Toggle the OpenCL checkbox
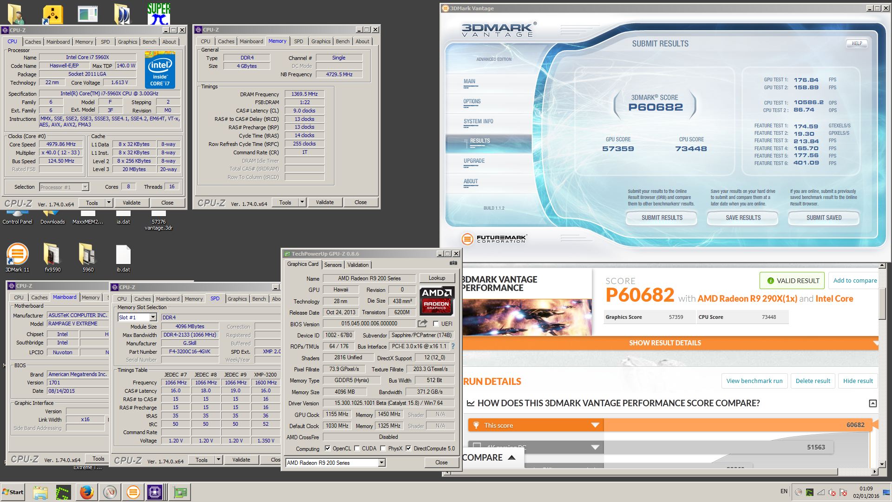 pos(328,449)
